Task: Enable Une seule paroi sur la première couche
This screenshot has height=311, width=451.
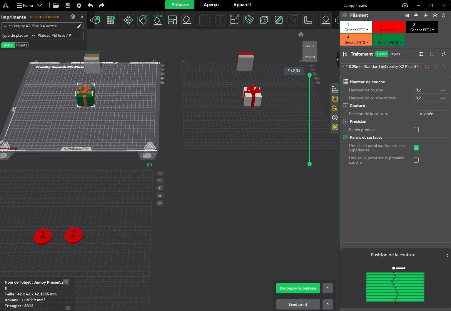Action: 416,160
